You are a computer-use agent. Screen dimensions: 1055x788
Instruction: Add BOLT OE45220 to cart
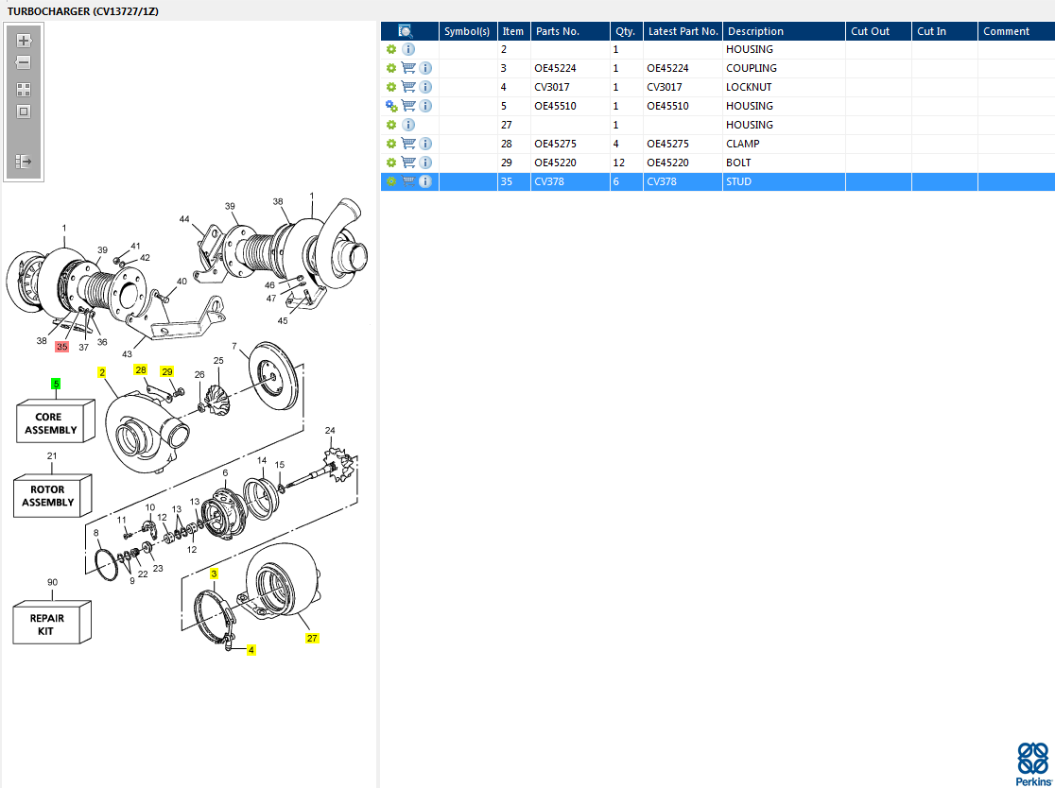[x=408, y=162]
